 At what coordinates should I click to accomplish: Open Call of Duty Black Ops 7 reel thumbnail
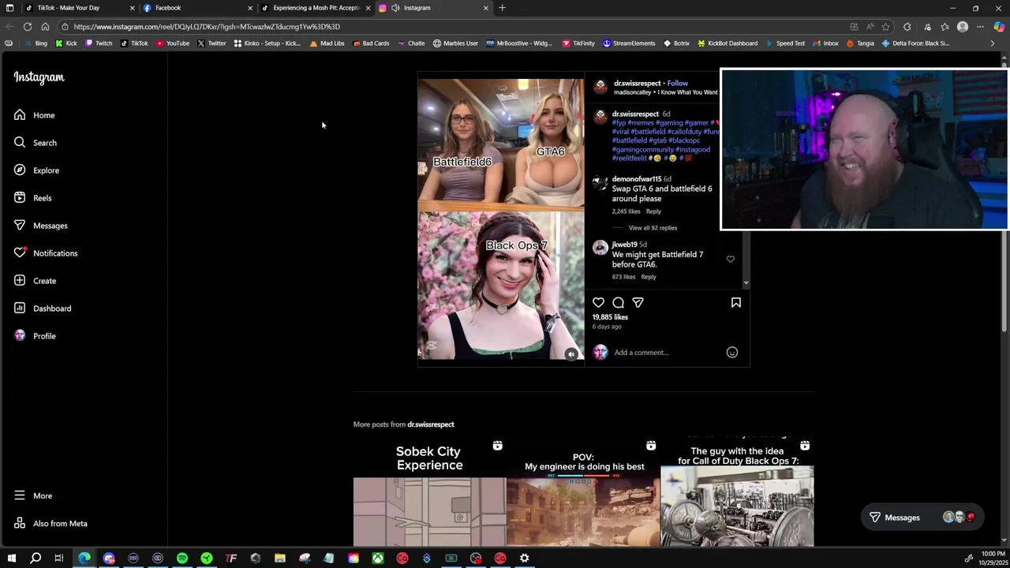pos(737,492)
